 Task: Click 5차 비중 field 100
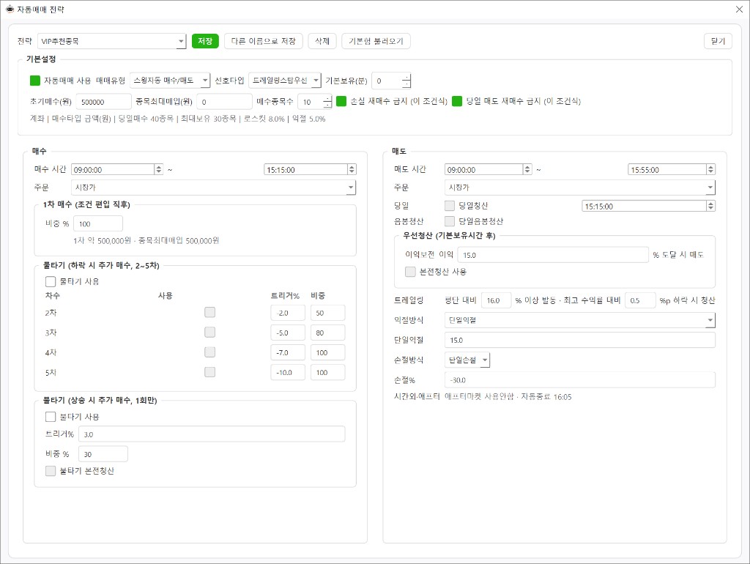(x=327, y=373)
